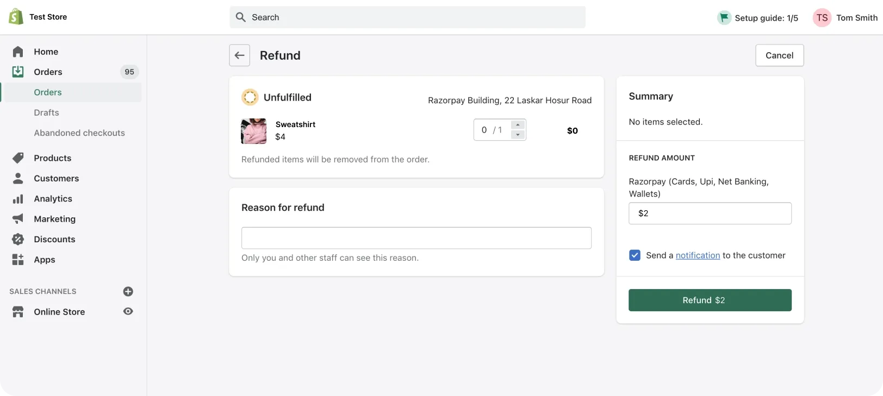
Task: Click the Reason for refund text field
Action: [x=416, y=238]
